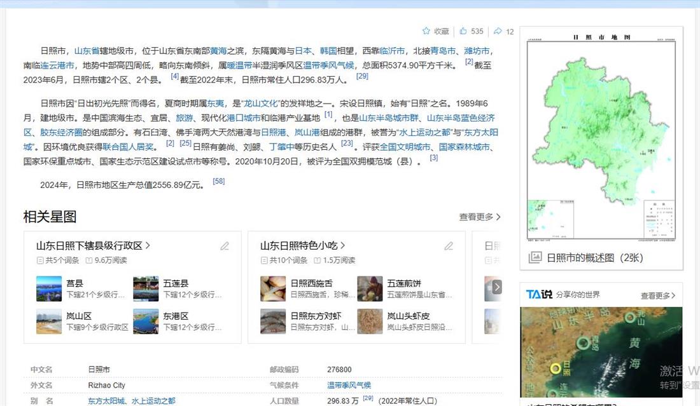This screenshot has height=406, width=700.
Task: Follow the 港口城市 link
Action: click(x=243, y=118)
